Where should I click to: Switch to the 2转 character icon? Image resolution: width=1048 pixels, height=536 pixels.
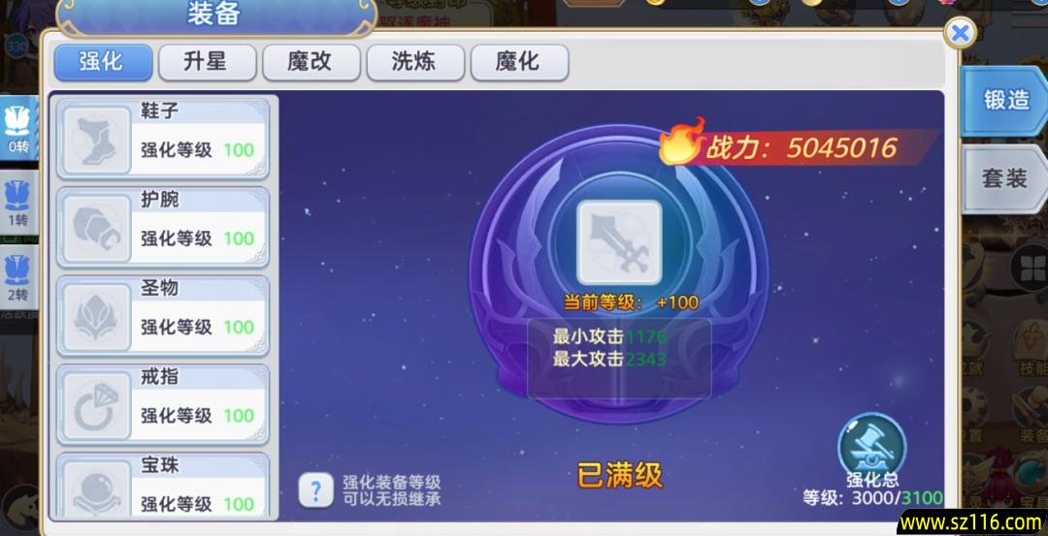tap(18, 277)
